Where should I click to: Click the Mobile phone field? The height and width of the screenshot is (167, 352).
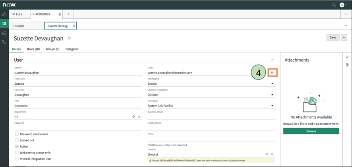(x=211, y=128)
